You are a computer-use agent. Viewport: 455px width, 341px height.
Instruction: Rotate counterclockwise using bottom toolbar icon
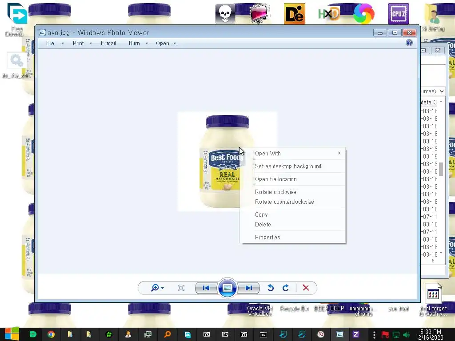coord(271,288)
